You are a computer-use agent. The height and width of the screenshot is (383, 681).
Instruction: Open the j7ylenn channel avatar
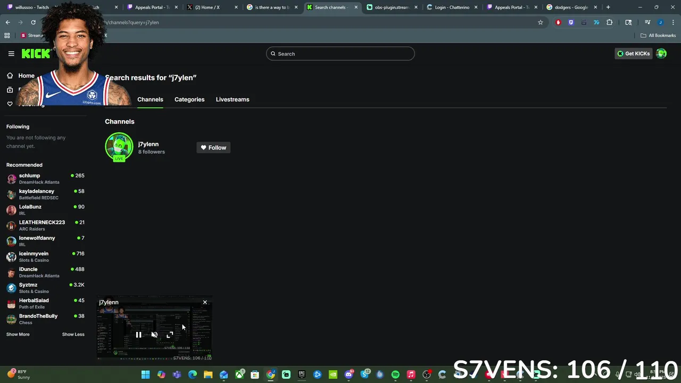[119, 147]
